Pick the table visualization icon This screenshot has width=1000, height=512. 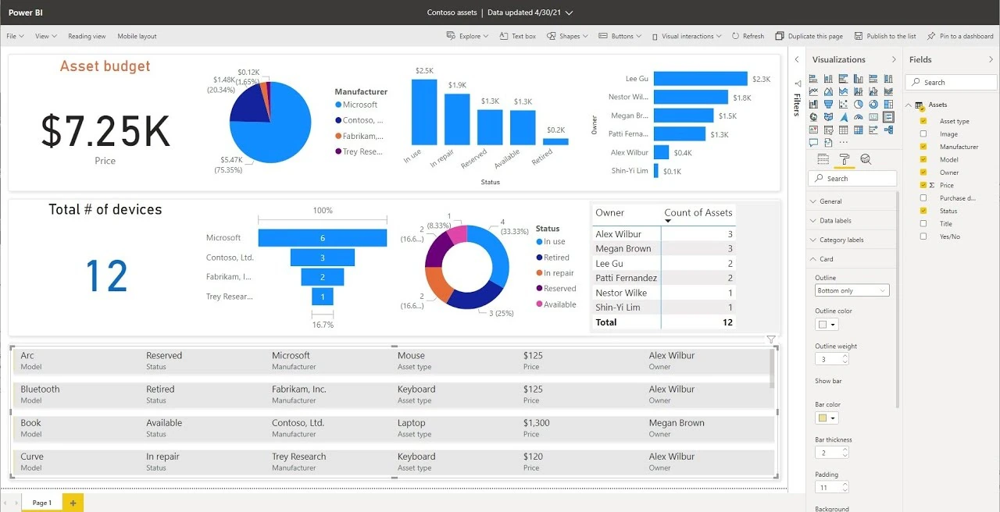point(844,130)
